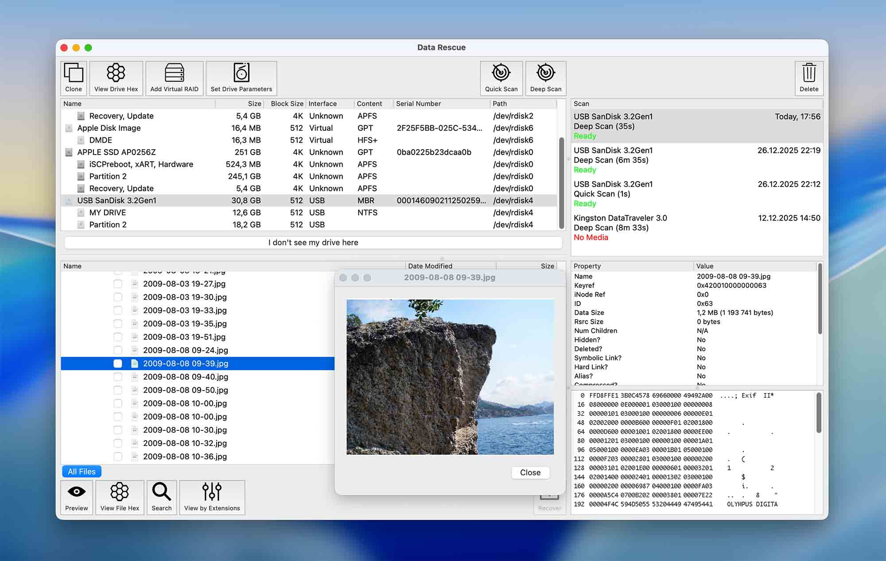Image resolution: width=886 pixels, height=561 pixels.
Task: Click the Delete trash icon
Action: [x=809, y=78]
